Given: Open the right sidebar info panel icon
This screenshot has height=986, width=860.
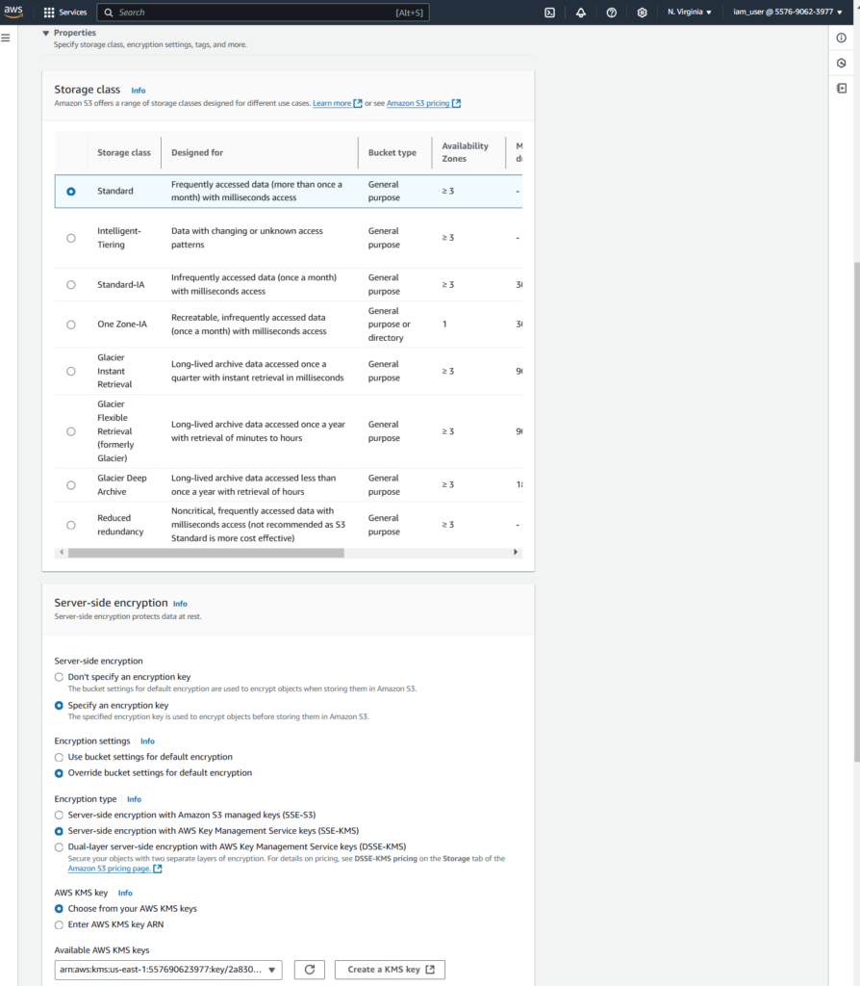Looking at the screenshot, I should point(841,38).
